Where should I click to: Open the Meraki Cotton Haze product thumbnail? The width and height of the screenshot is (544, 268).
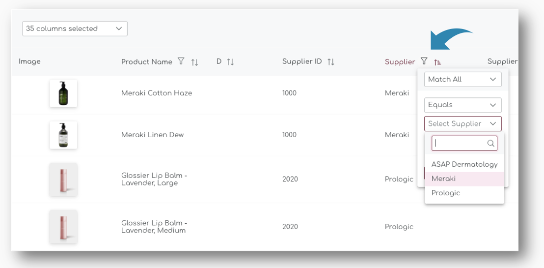point(63,93)
